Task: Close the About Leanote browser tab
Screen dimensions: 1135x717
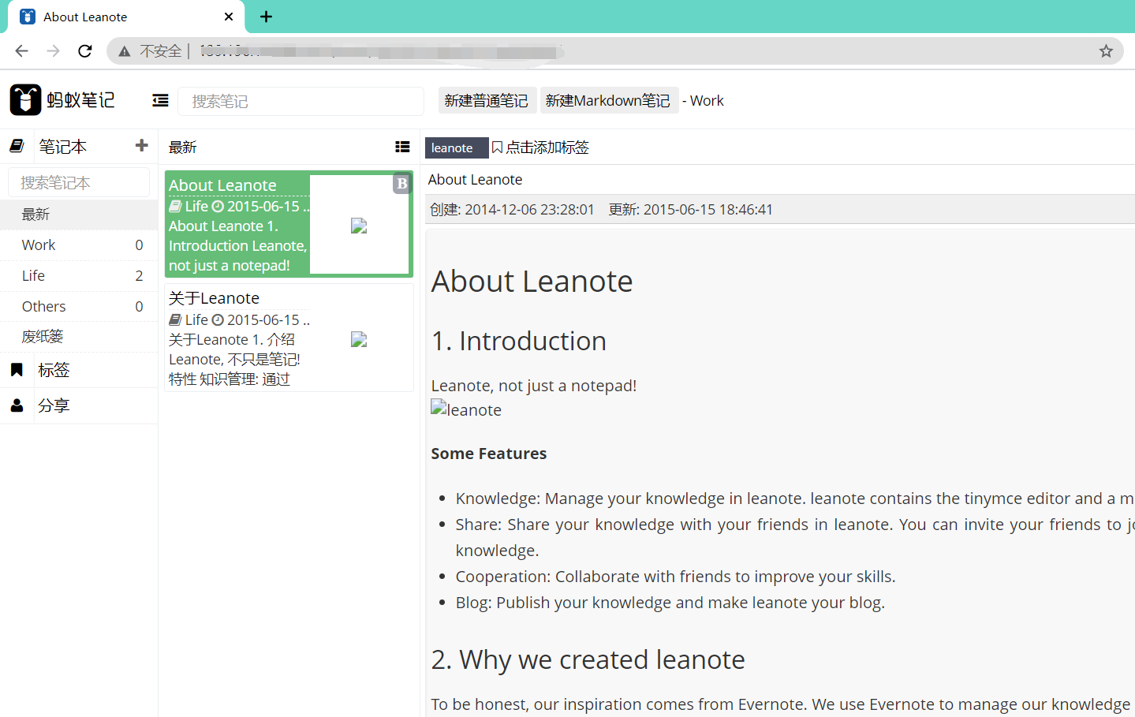Action: click(x=229, y=17)
